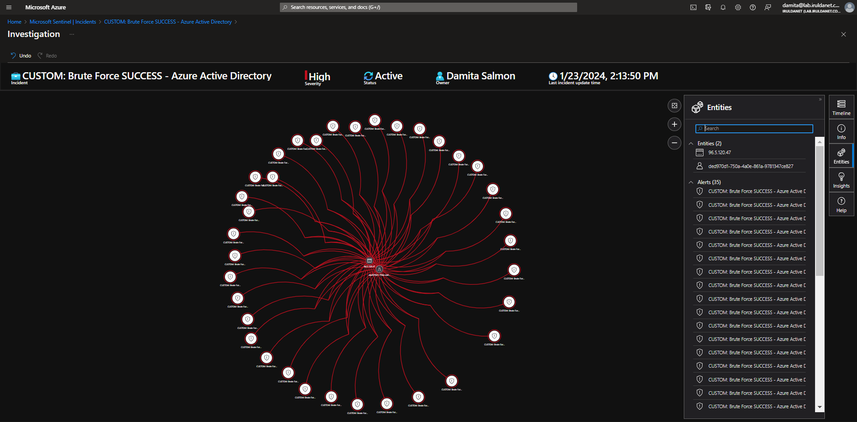Screen dimensions: 857x422
Task: Focus the top resource search box
Action: tap(428, 7)
